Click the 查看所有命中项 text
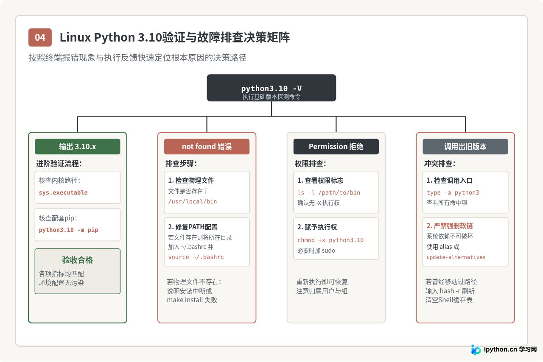 click(x=448, y=203)
